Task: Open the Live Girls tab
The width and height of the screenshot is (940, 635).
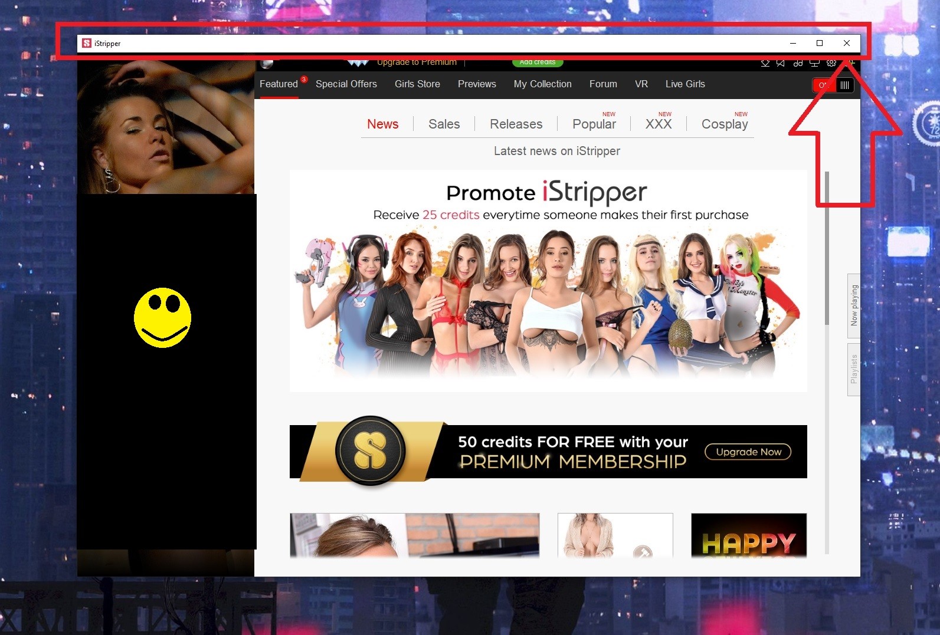Action: [x=685, y=84]
